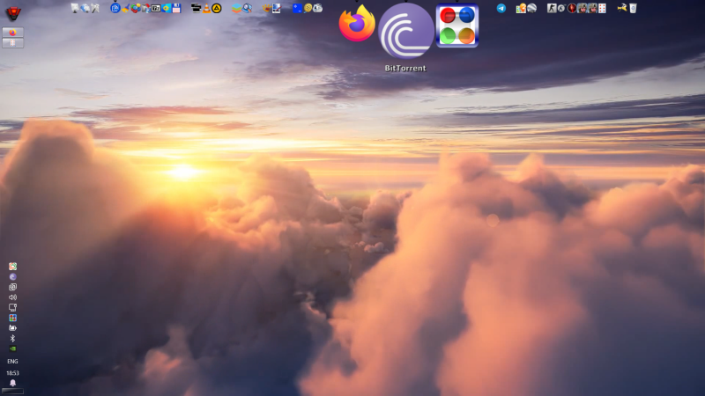This screenshot has height=396, width=705.
Task: Open the magnifier search tool icon
Action: coord(247,8)
